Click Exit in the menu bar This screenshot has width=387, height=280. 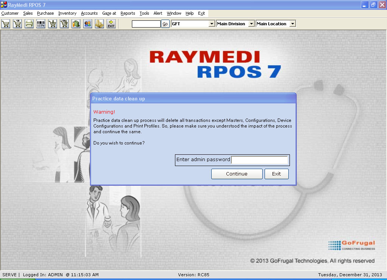click(x=201, y=13)
